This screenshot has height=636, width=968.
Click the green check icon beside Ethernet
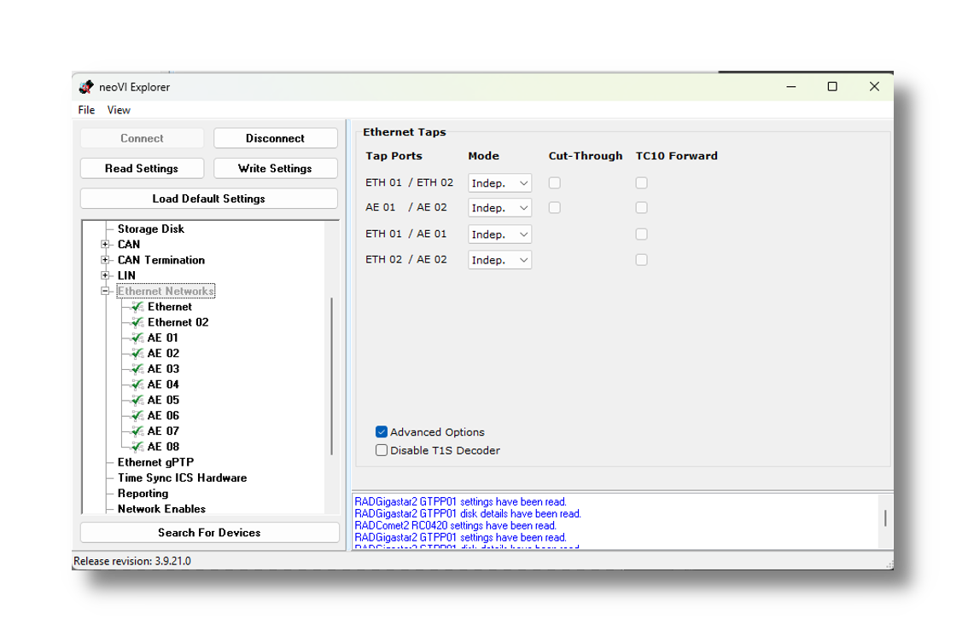[x=137, y=306]
